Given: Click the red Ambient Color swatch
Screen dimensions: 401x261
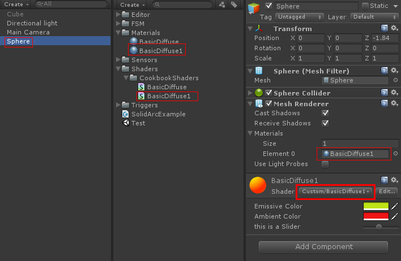Looking at the screenshot, I should (376, 216).
